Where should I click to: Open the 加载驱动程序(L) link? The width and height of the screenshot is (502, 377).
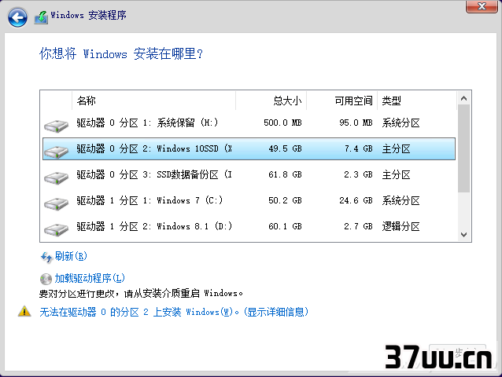point(90,278)
